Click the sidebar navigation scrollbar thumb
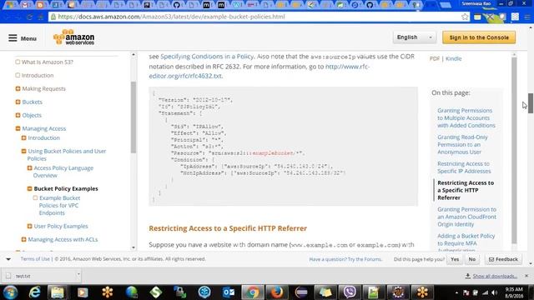The height and width of the screenshot is (300, 534). coord(133,117)
